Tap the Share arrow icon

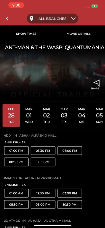pyautogui.click(x=96, y=83)
